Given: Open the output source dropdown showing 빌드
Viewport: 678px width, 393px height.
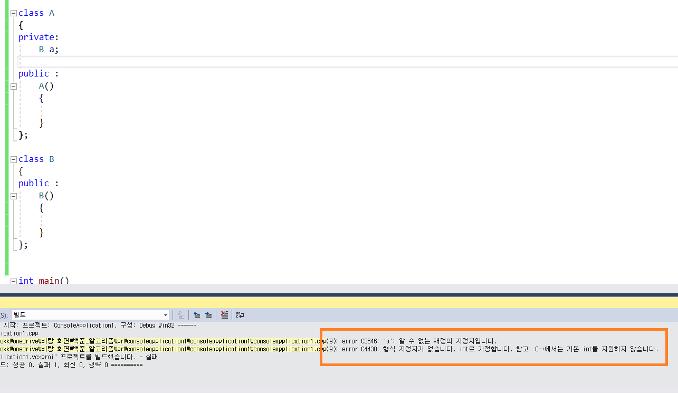Looking at the screenshot, I should (90, 315).
